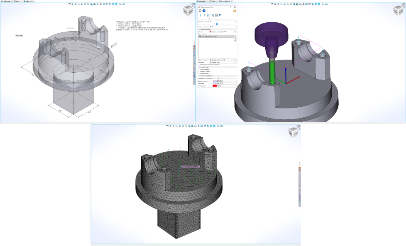The width and height of the screenshot is (406, 246).
Task: Pause the machining simulation
Action: 208,15
